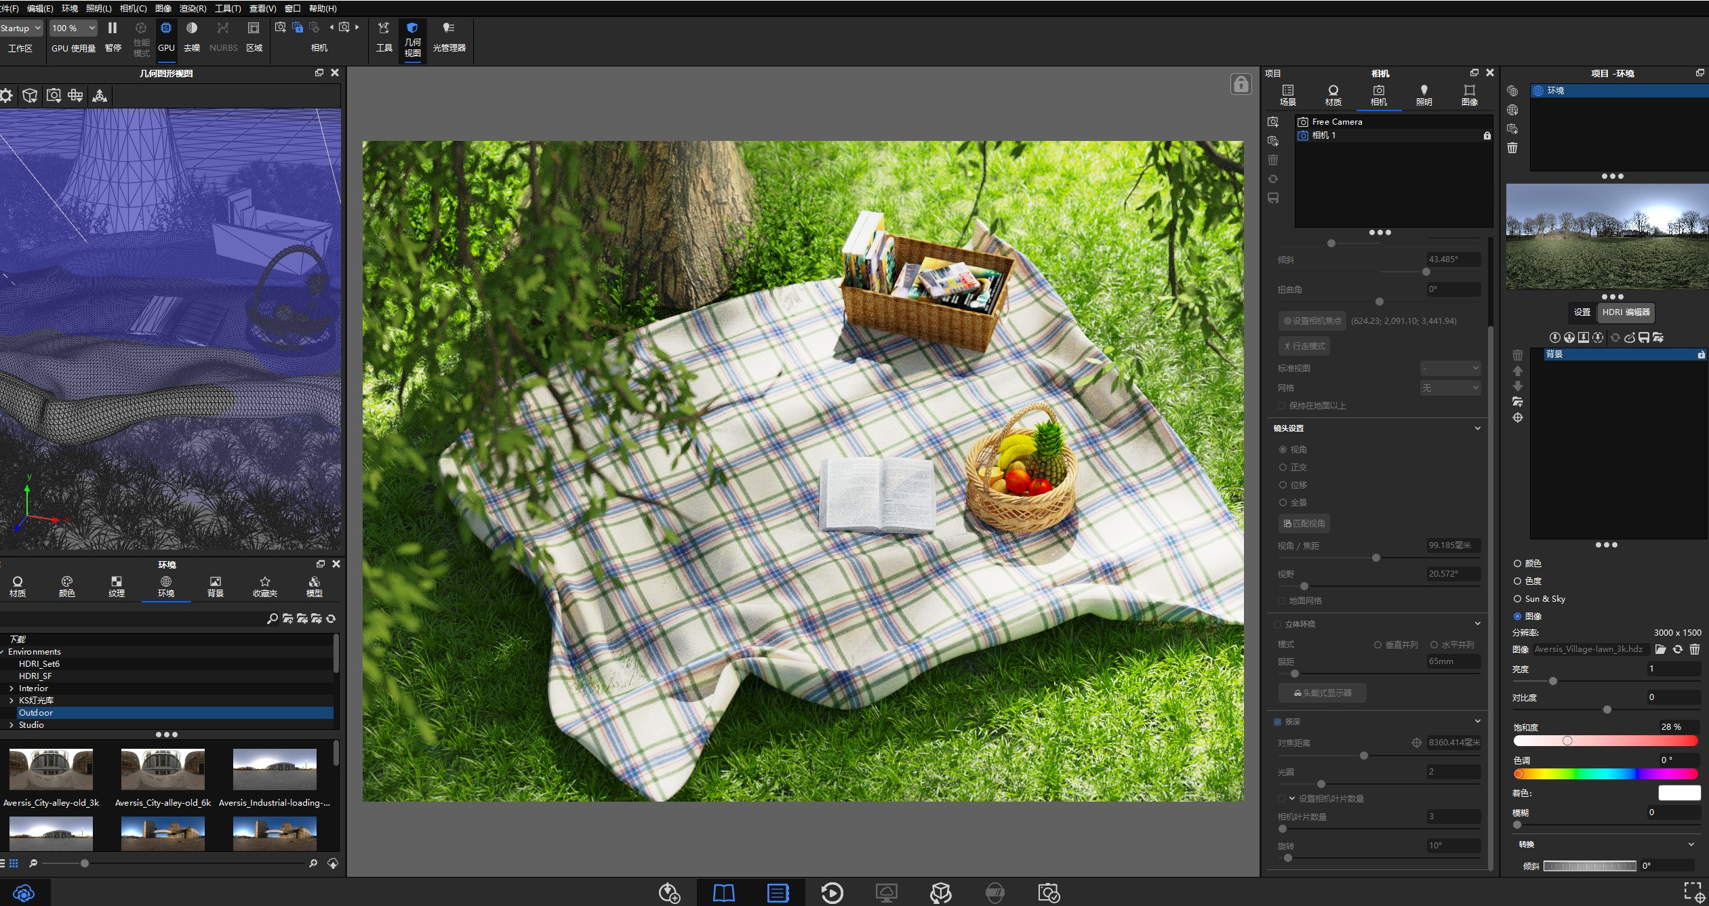Click the Match Perspective (匹配视角) button

click(x=1304, y=523)
